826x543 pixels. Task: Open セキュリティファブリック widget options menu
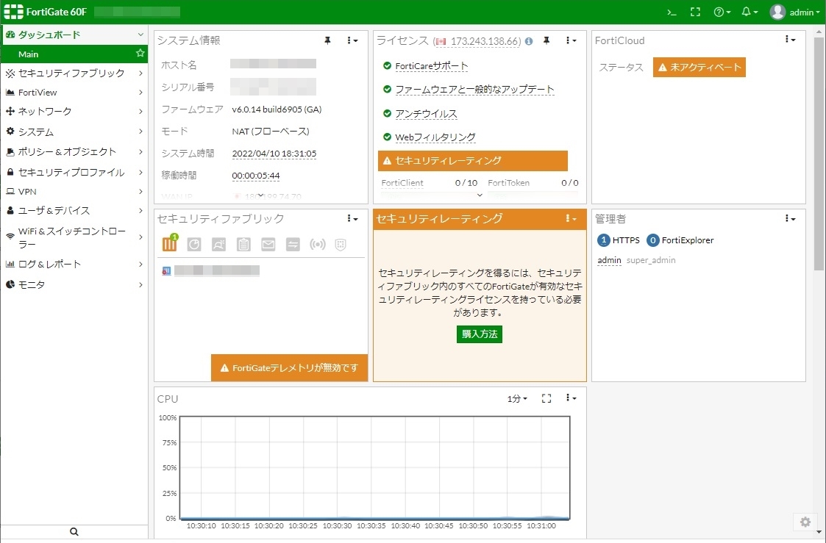(x=352, y=218)
